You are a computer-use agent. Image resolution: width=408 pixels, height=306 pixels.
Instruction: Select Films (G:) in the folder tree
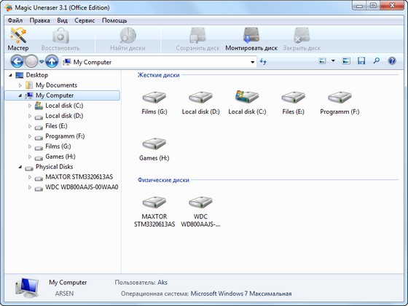tap(58, 146)
